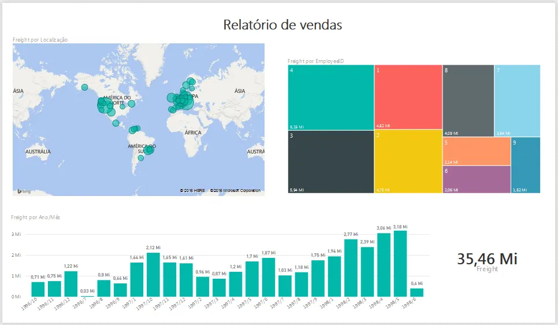Select treemap tile for employee 4
Image resolution: width=558 pixels, height=325 pixels.
pyautogui.click(x=331, y=97)
